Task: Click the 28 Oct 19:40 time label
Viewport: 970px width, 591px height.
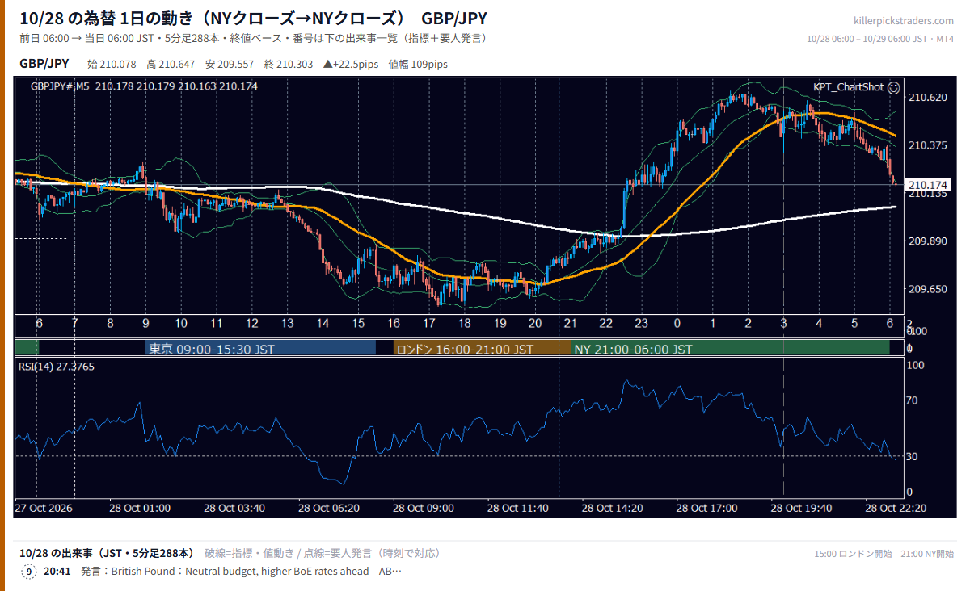Action: coord(801,508)
